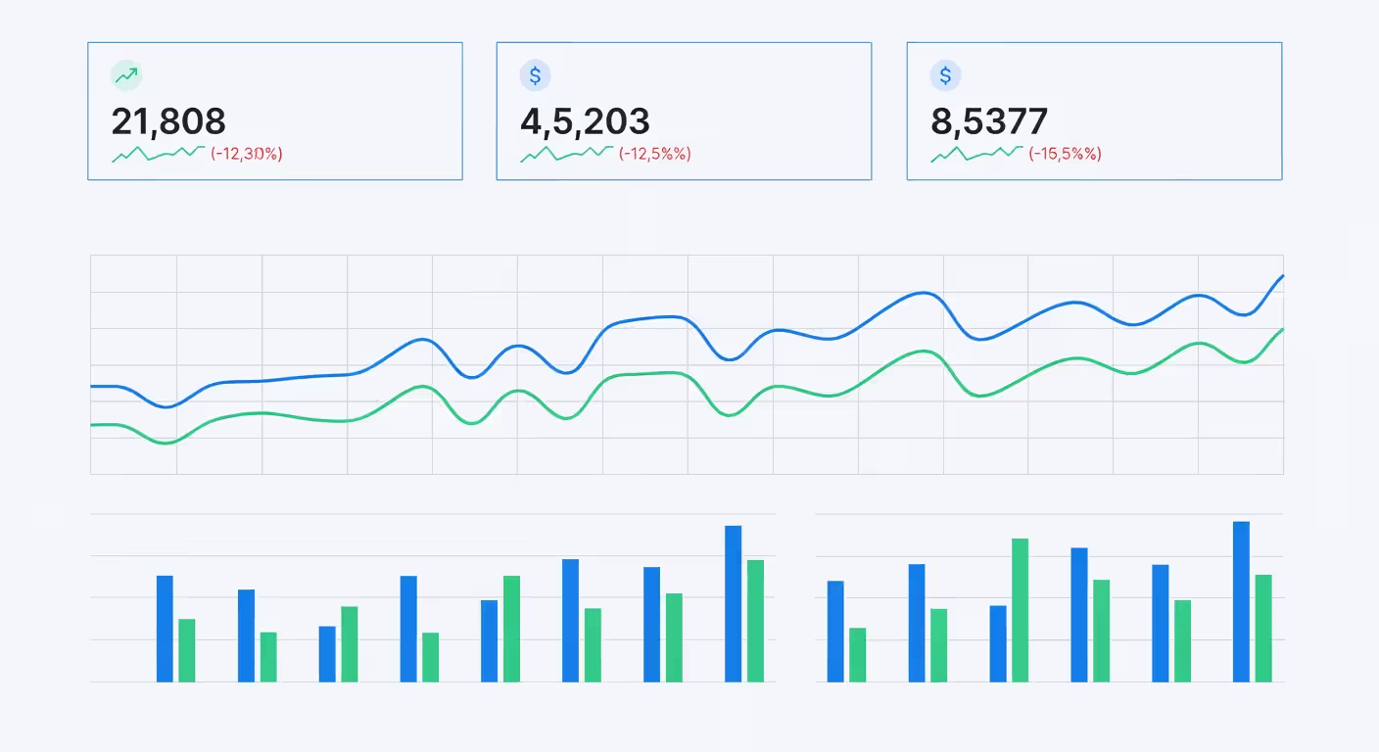
Task: Click the tallest green bar in left bar chart
Action: click(755, 621)
